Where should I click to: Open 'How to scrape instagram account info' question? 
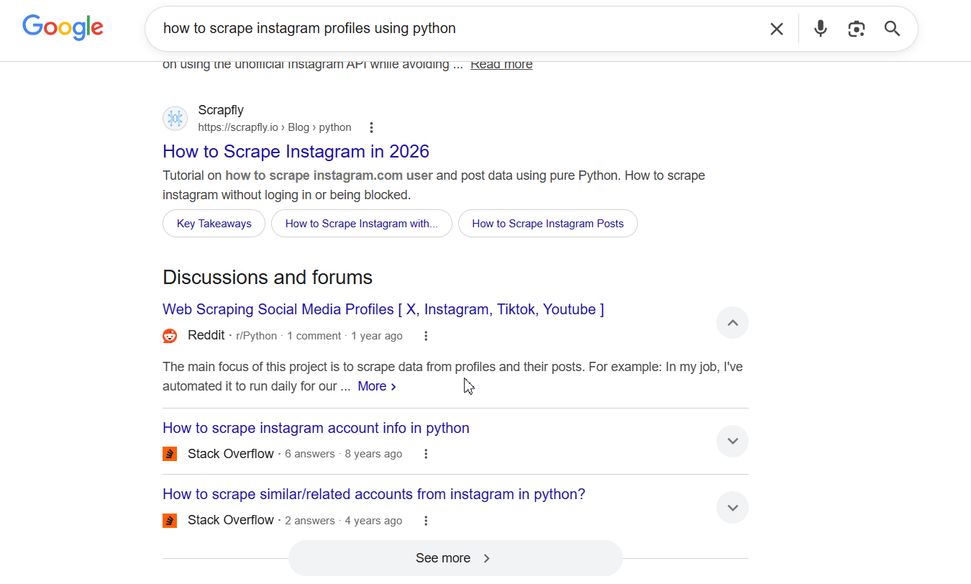coord(316,428)
